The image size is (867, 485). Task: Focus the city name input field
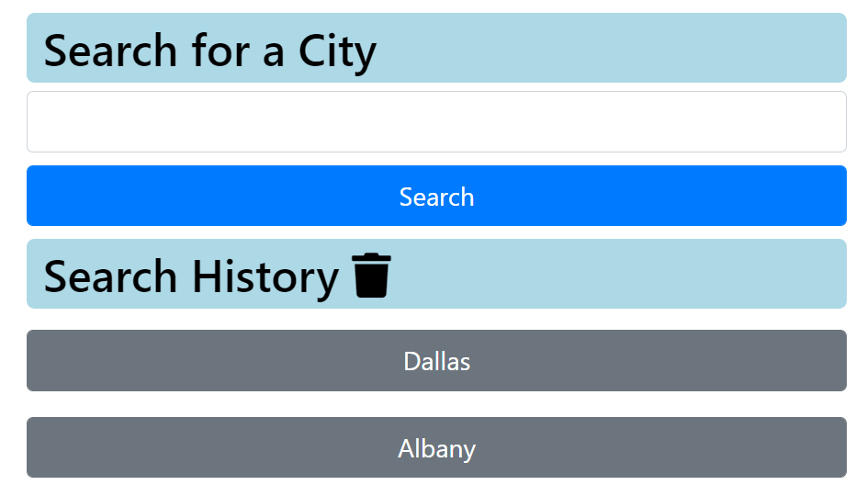point(436,121)
